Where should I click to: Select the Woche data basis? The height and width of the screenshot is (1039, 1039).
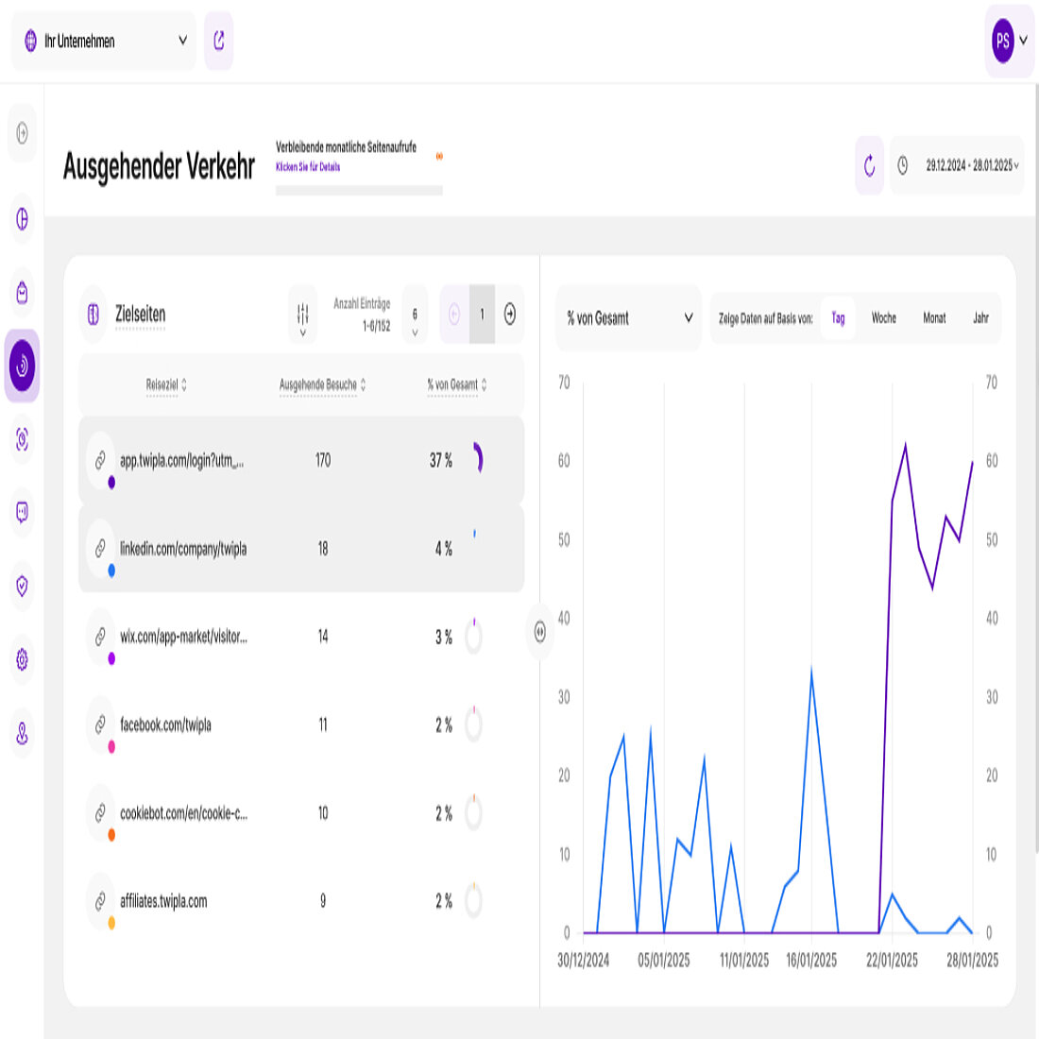tap(883, 318)
